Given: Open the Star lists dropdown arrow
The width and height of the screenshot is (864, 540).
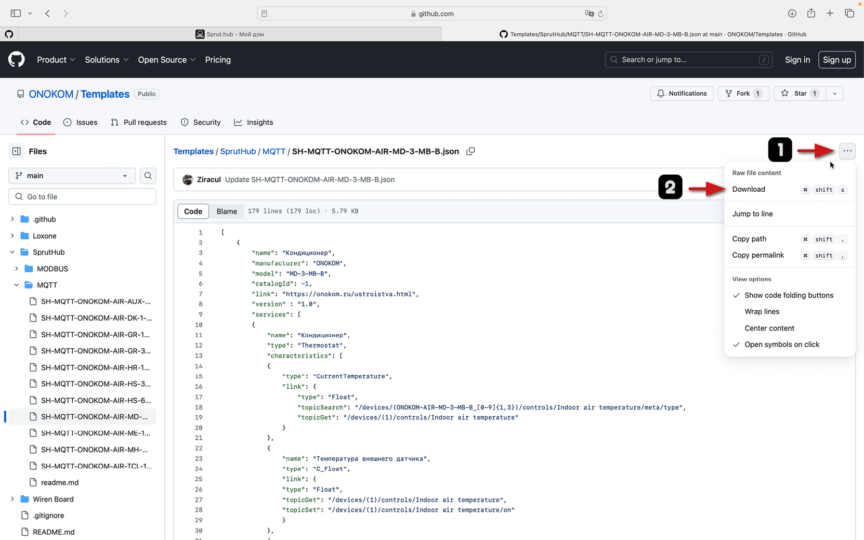Looking at the screenshot, I should pos(834,94).
